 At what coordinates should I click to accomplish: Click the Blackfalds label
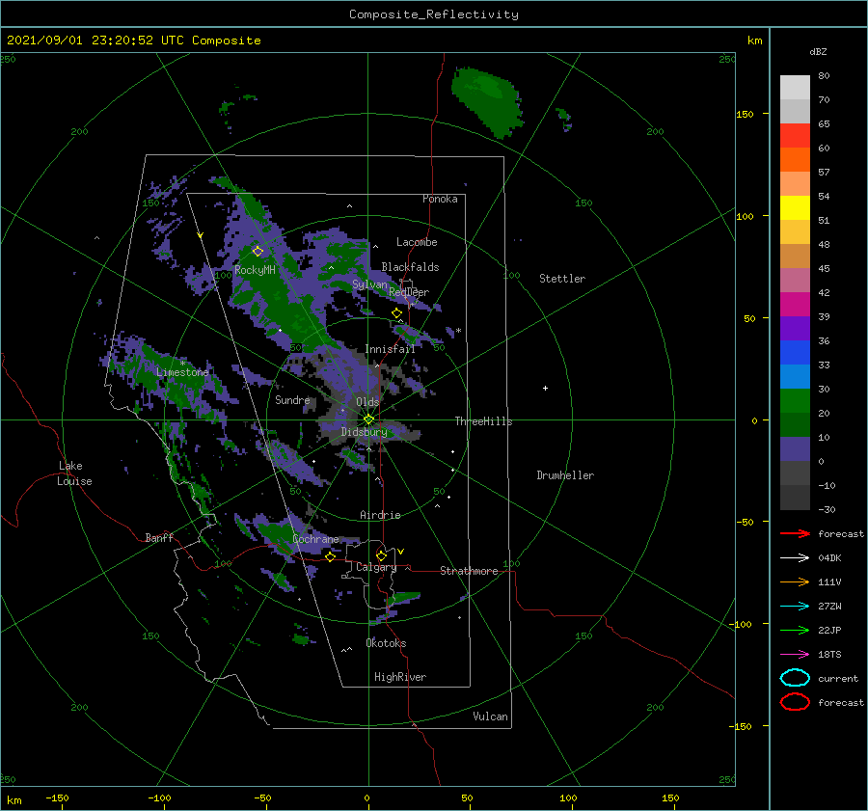click(x=410, y=267)
